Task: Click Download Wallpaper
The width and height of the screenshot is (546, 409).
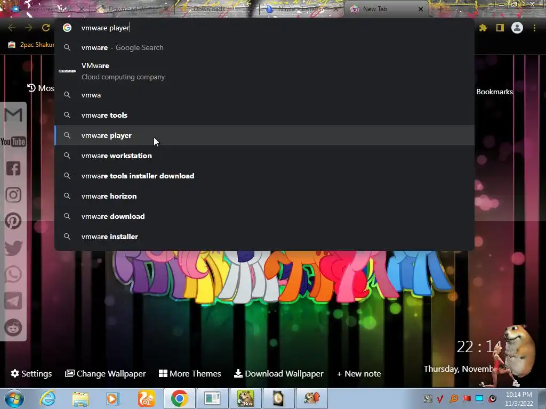Action: [278, 373]
